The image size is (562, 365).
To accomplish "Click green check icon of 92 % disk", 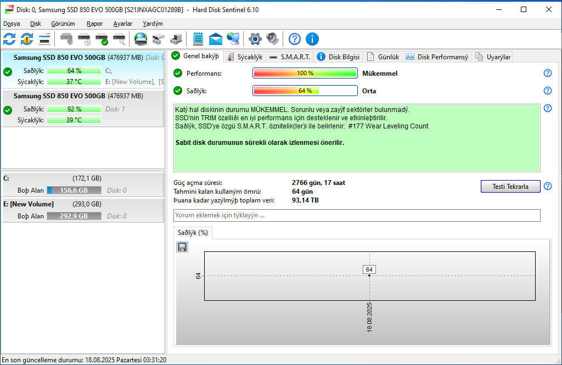I will pos(8,110).
